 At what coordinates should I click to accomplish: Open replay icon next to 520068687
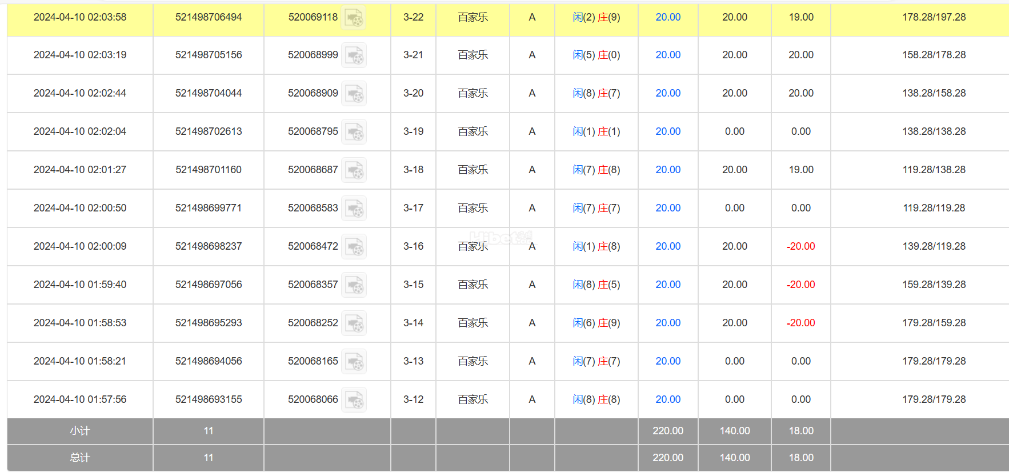pyautogui.click(x=354, y=170)
